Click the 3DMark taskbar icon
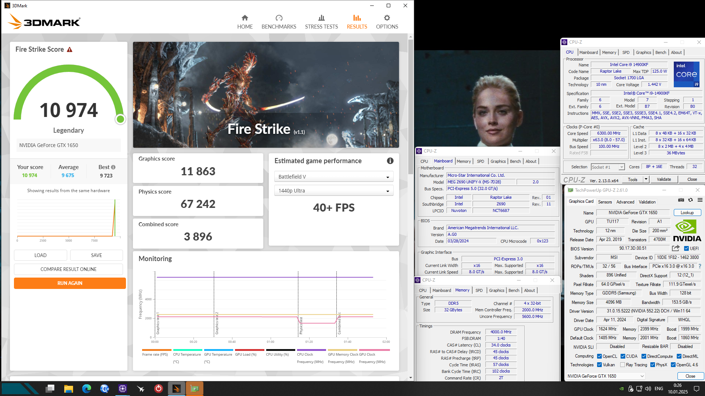This screenshot has width=705, height=396. (177, 388)
